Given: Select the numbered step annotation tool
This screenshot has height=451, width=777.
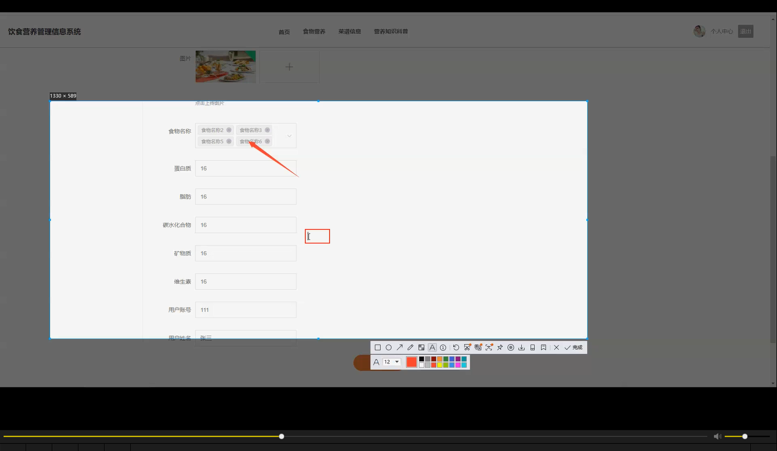Looking at the screenshot, I should tap(443, 347).
